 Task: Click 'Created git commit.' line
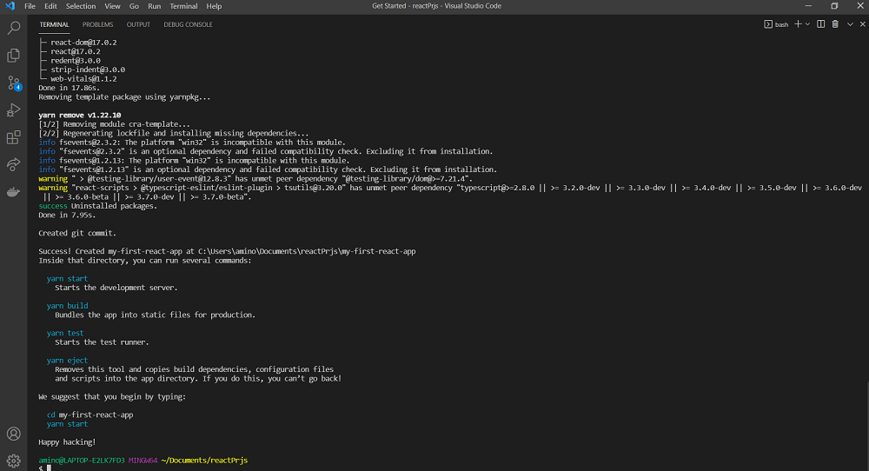click(x=77, y=233)
